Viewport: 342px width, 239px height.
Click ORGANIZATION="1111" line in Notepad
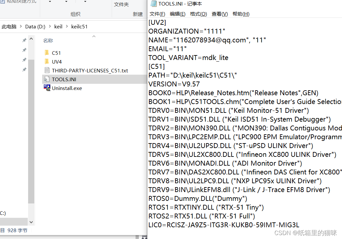[187, 31]
